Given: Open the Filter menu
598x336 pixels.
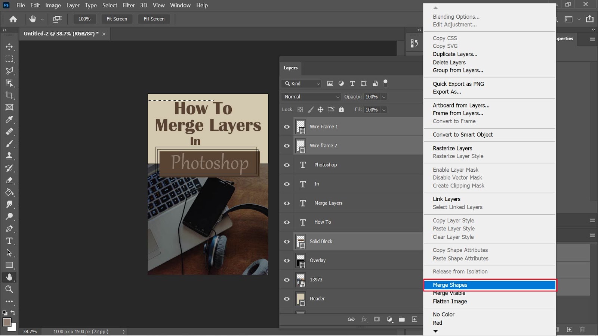Looking at the screenshot, I should click(x=129, y=5).
